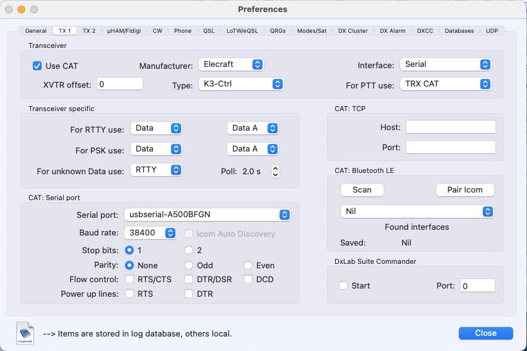This screenshot has width=527, height=351.
Task: Switch to the DX Cluster tab
Action: [353, 30]
